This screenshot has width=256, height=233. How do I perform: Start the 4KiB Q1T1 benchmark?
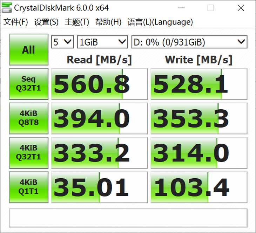point(28,187)
